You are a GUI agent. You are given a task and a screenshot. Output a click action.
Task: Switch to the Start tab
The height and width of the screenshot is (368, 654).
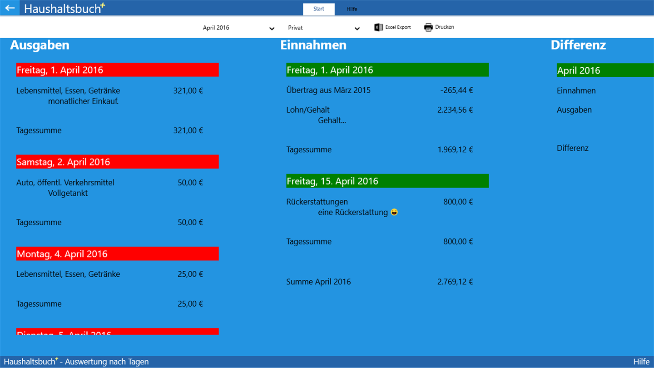coord(319,9)
